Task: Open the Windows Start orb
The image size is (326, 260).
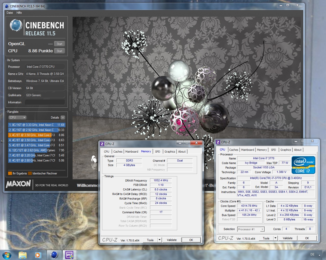Action: click(7, 255)
